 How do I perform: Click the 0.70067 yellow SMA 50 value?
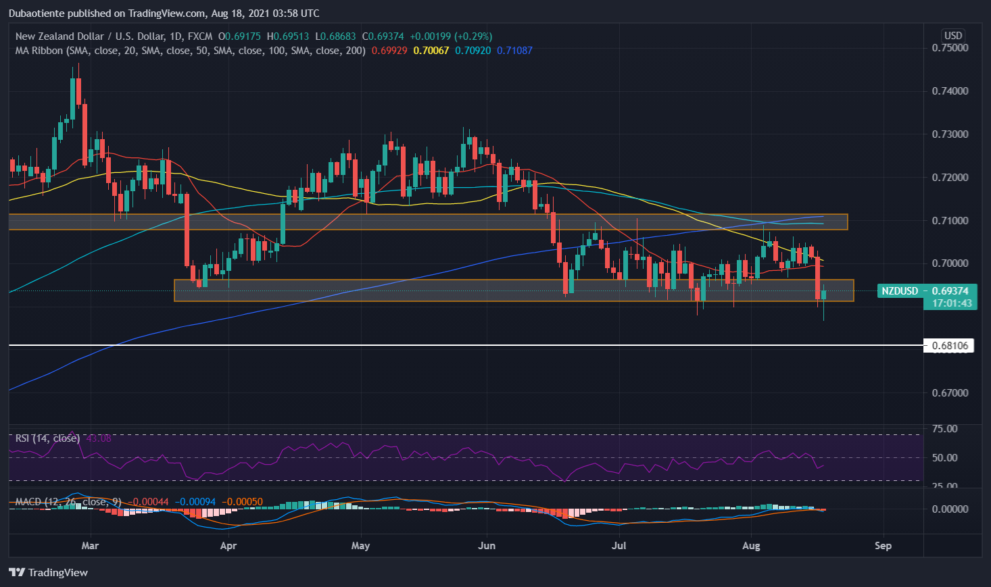(x=431, y=51)
